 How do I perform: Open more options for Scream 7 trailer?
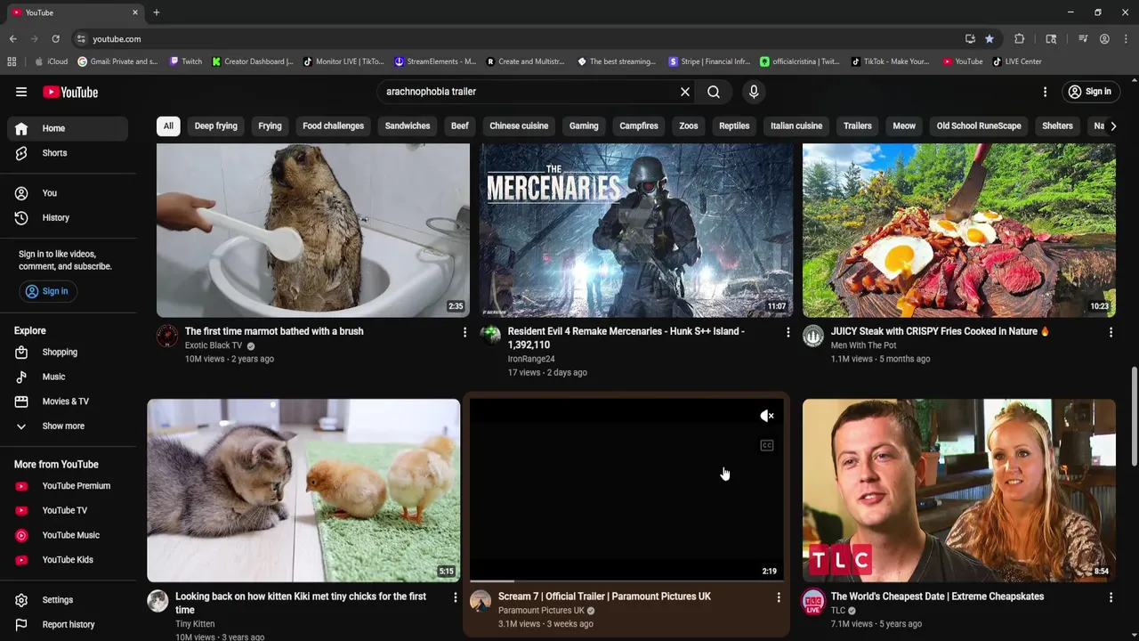779,597
